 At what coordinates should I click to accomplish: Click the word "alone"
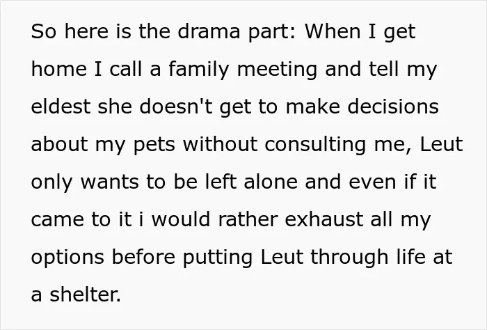pos(271,182)
